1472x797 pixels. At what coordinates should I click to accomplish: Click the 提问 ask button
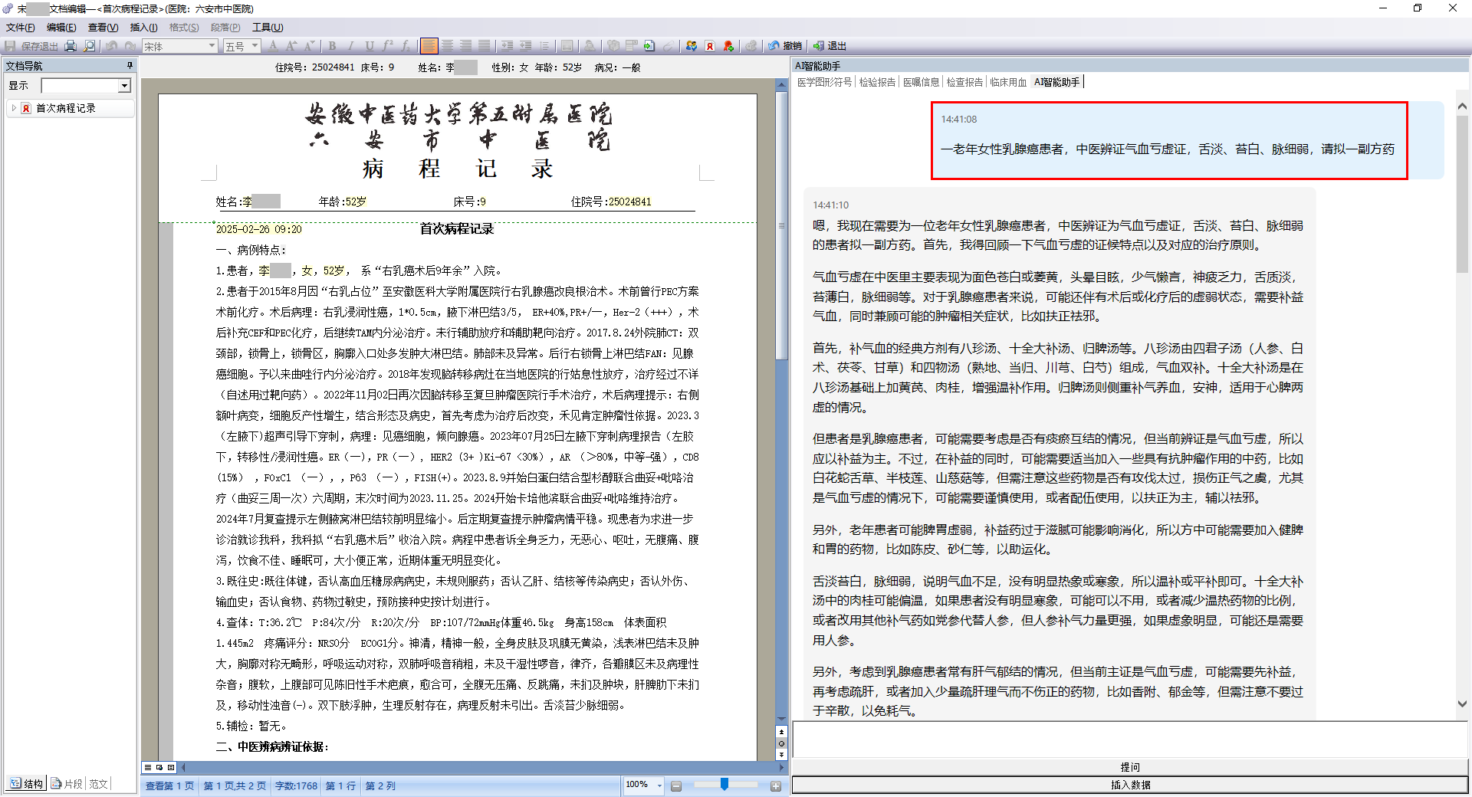pyautogui.click(x=1129, y=767)
